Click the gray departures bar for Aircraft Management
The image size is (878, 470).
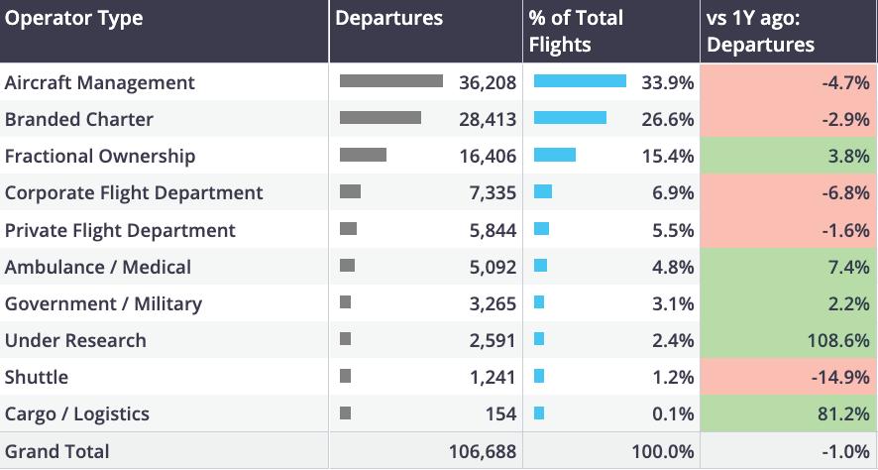coord(390,81)
